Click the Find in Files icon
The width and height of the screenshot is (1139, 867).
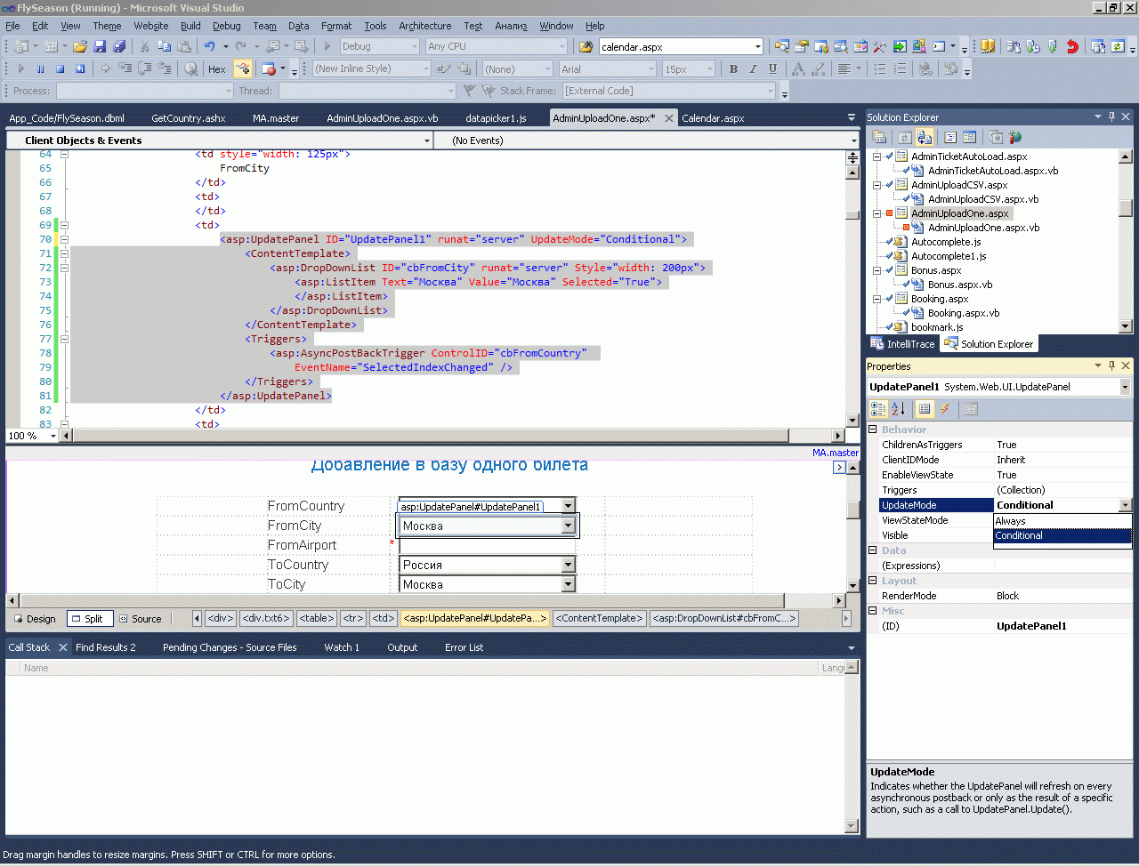pos(586,46)
